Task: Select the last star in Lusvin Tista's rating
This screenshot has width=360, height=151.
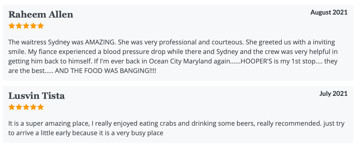Action: point(41,107)
